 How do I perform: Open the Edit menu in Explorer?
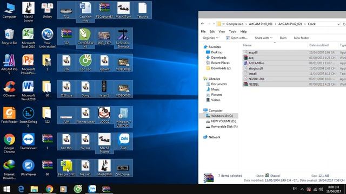coord(212,31)
